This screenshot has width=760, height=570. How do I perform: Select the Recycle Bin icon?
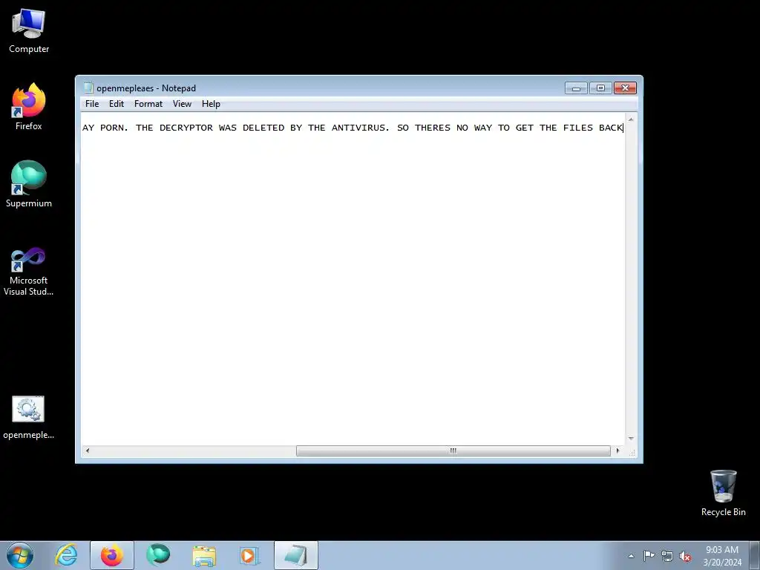(x=723, y=493)
